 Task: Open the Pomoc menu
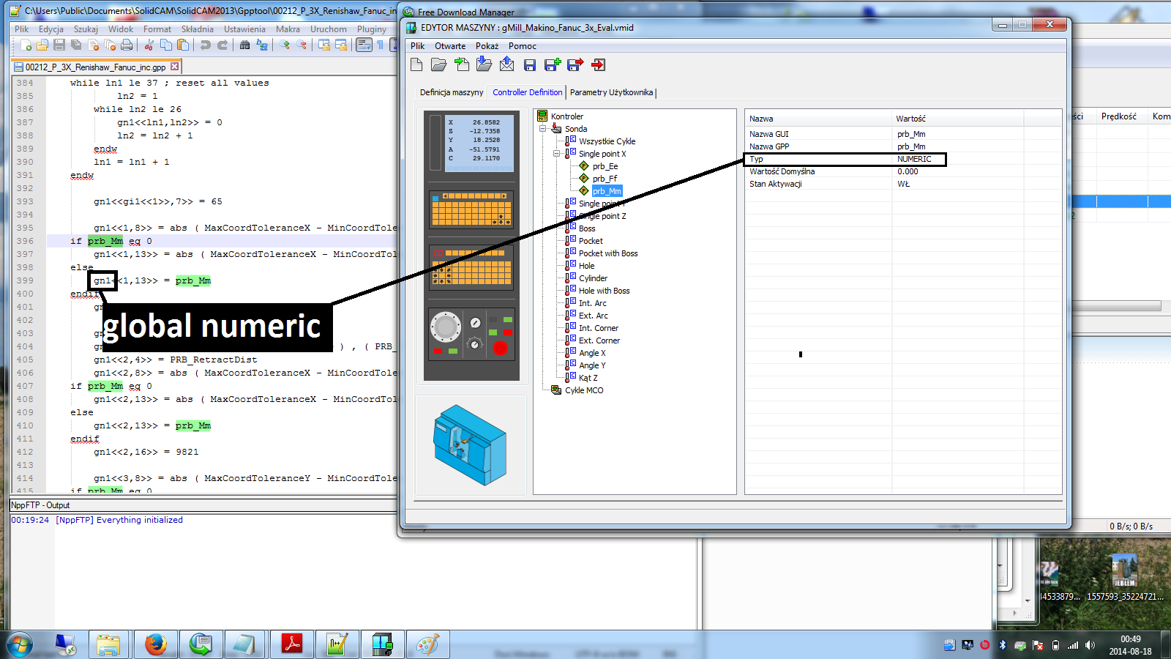pyautogui.click(x=523, y=46)
